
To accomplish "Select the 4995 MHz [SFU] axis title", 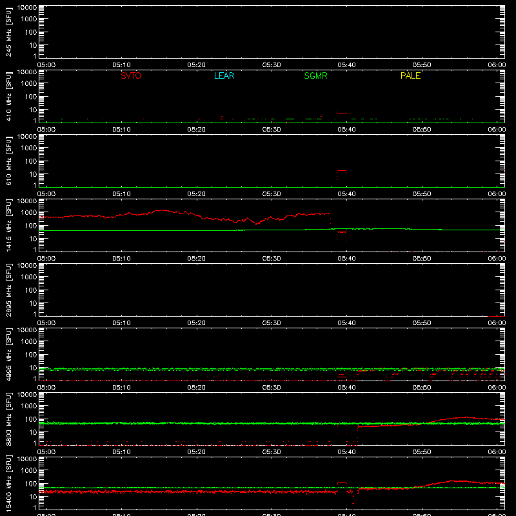I will click(8, 354).
